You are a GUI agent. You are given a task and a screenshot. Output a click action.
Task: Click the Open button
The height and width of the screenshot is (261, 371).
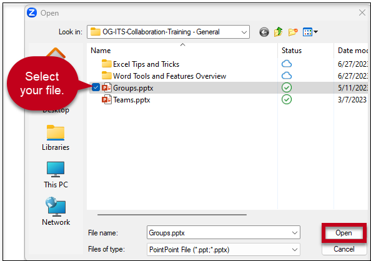[344, 233]
